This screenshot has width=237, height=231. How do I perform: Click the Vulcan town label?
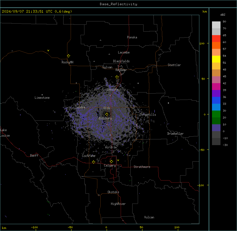coord(149,217)
